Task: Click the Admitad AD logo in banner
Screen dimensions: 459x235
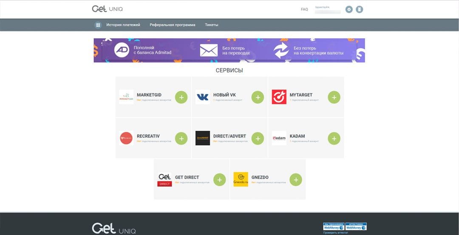Action: coord(122,50)
